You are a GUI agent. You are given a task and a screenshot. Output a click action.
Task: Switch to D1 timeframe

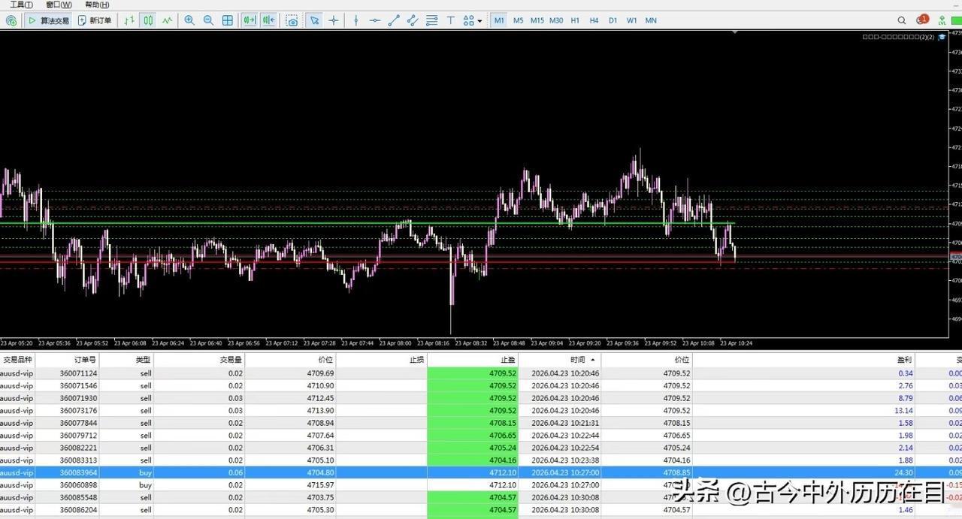[x=613, y=20]
